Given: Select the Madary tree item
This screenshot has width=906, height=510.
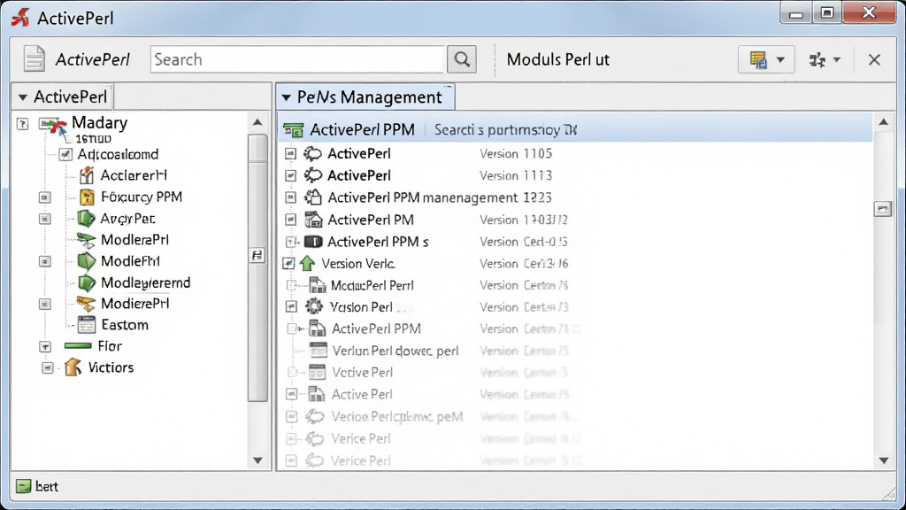Looking at the screenshot, I should click(99, 122).
